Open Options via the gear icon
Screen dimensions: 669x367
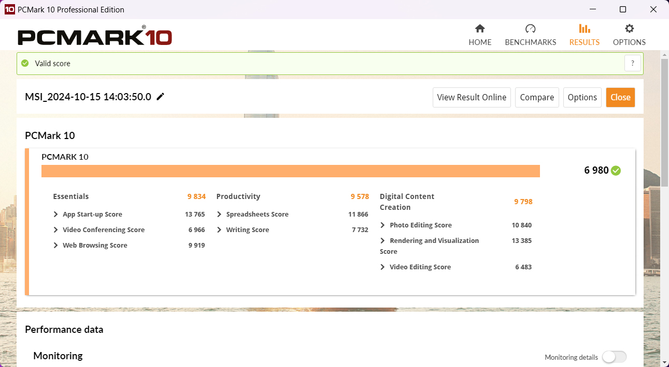pos(629,34)
